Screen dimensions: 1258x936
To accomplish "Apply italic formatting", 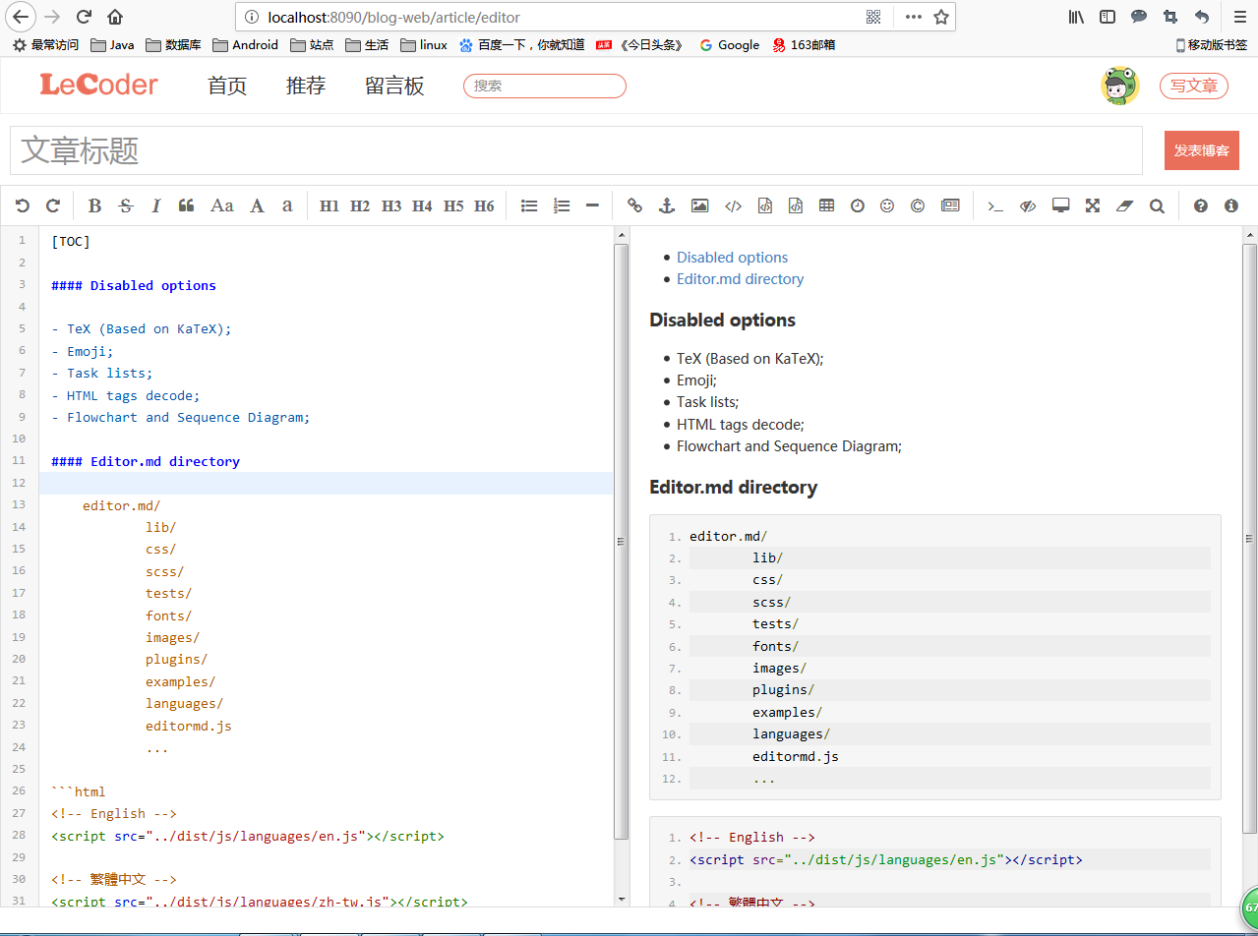I will [155, 205].
